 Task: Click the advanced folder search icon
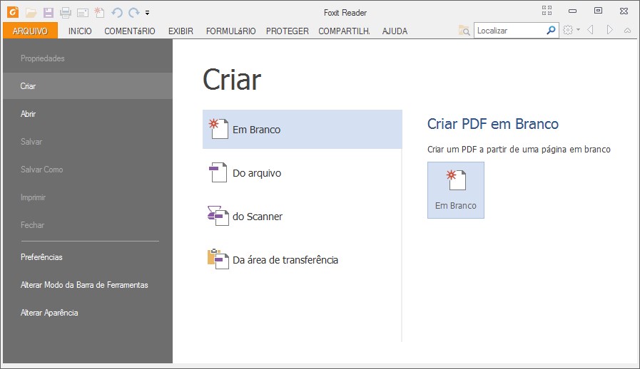(x=464, y=30)
